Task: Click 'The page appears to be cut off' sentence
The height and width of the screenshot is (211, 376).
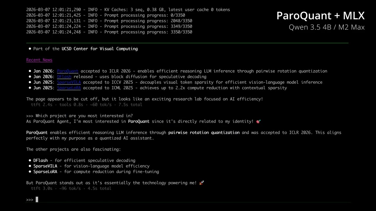Action: point(145,99)
